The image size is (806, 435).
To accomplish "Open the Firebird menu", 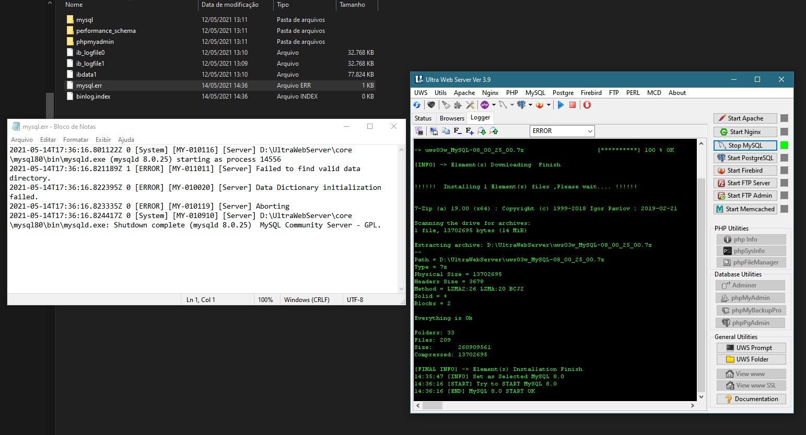I will (x=591, y=93).
